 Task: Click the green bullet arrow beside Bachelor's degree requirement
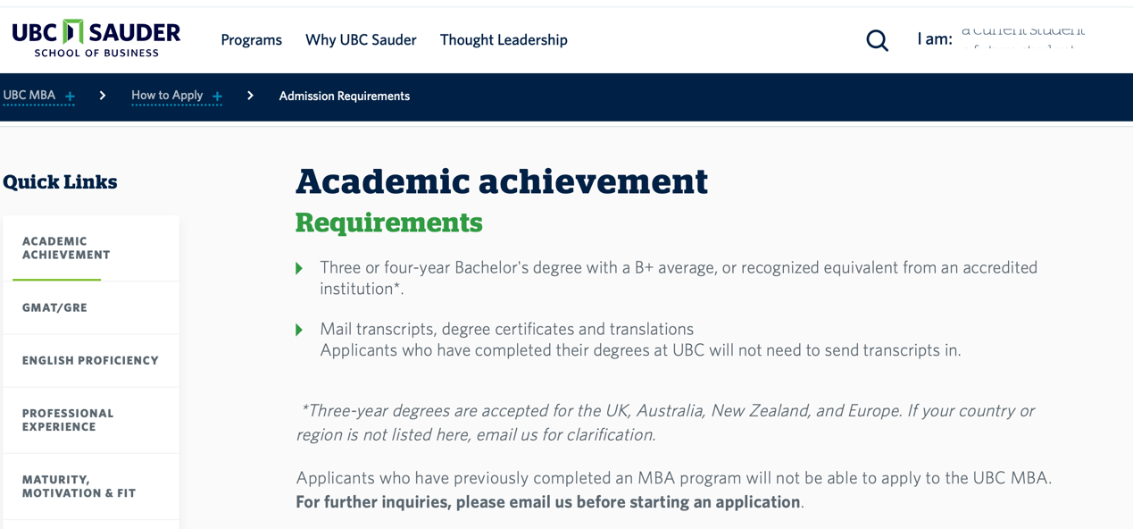(x=299, y=268)
